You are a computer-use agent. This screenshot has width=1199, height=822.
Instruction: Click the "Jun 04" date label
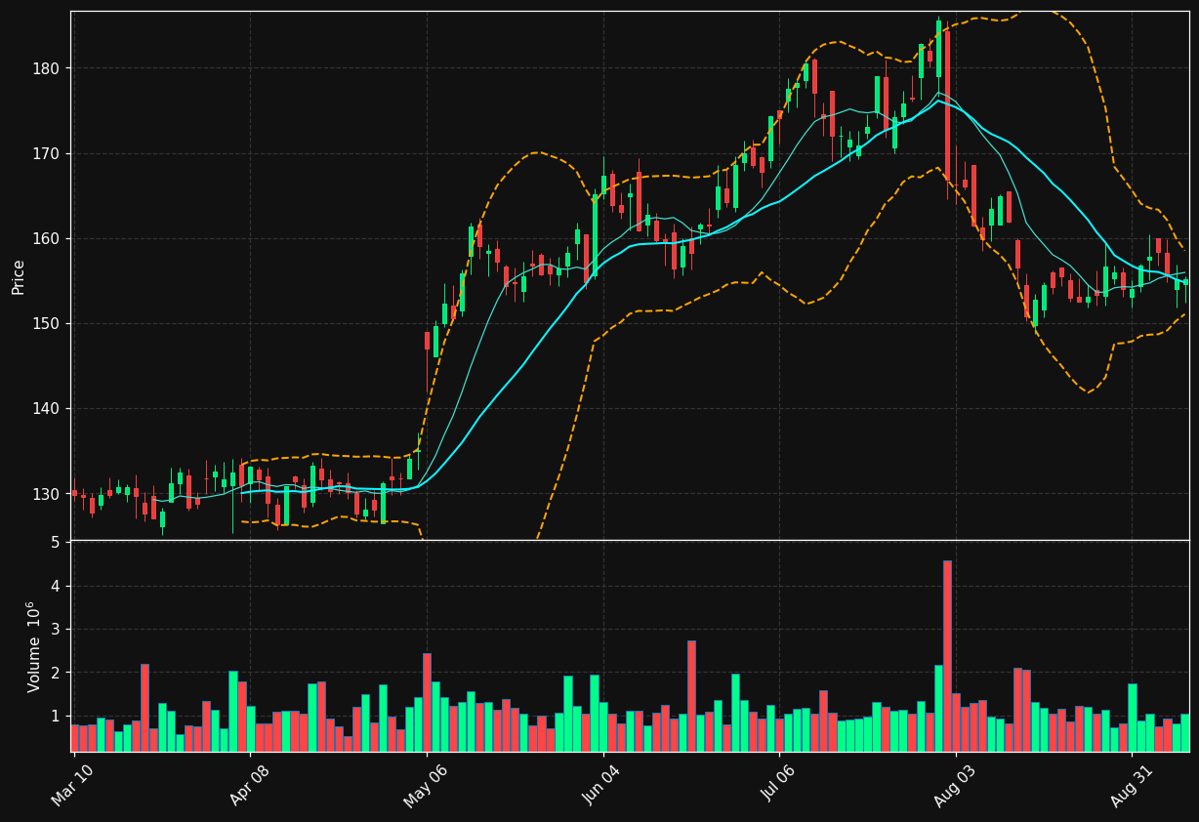point(602,785)
